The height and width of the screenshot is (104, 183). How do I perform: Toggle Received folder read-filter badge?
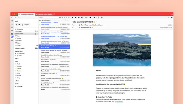tap(35, 34)
